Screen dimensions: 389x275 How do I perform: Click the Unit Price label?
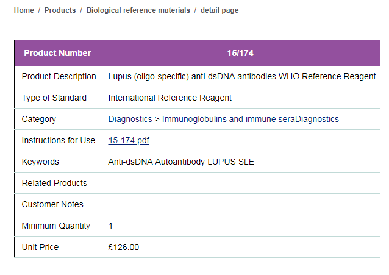(40, 248)
